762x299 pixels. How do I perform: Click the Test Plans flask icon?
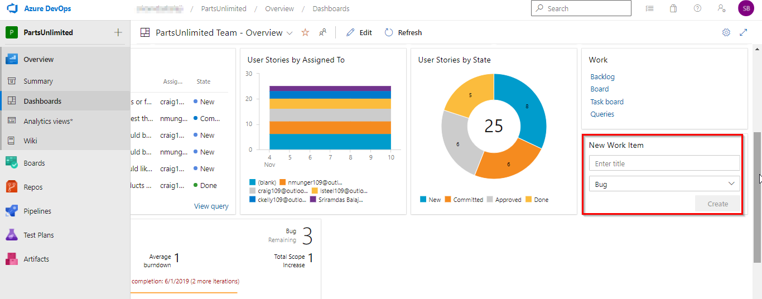point(12,235)
